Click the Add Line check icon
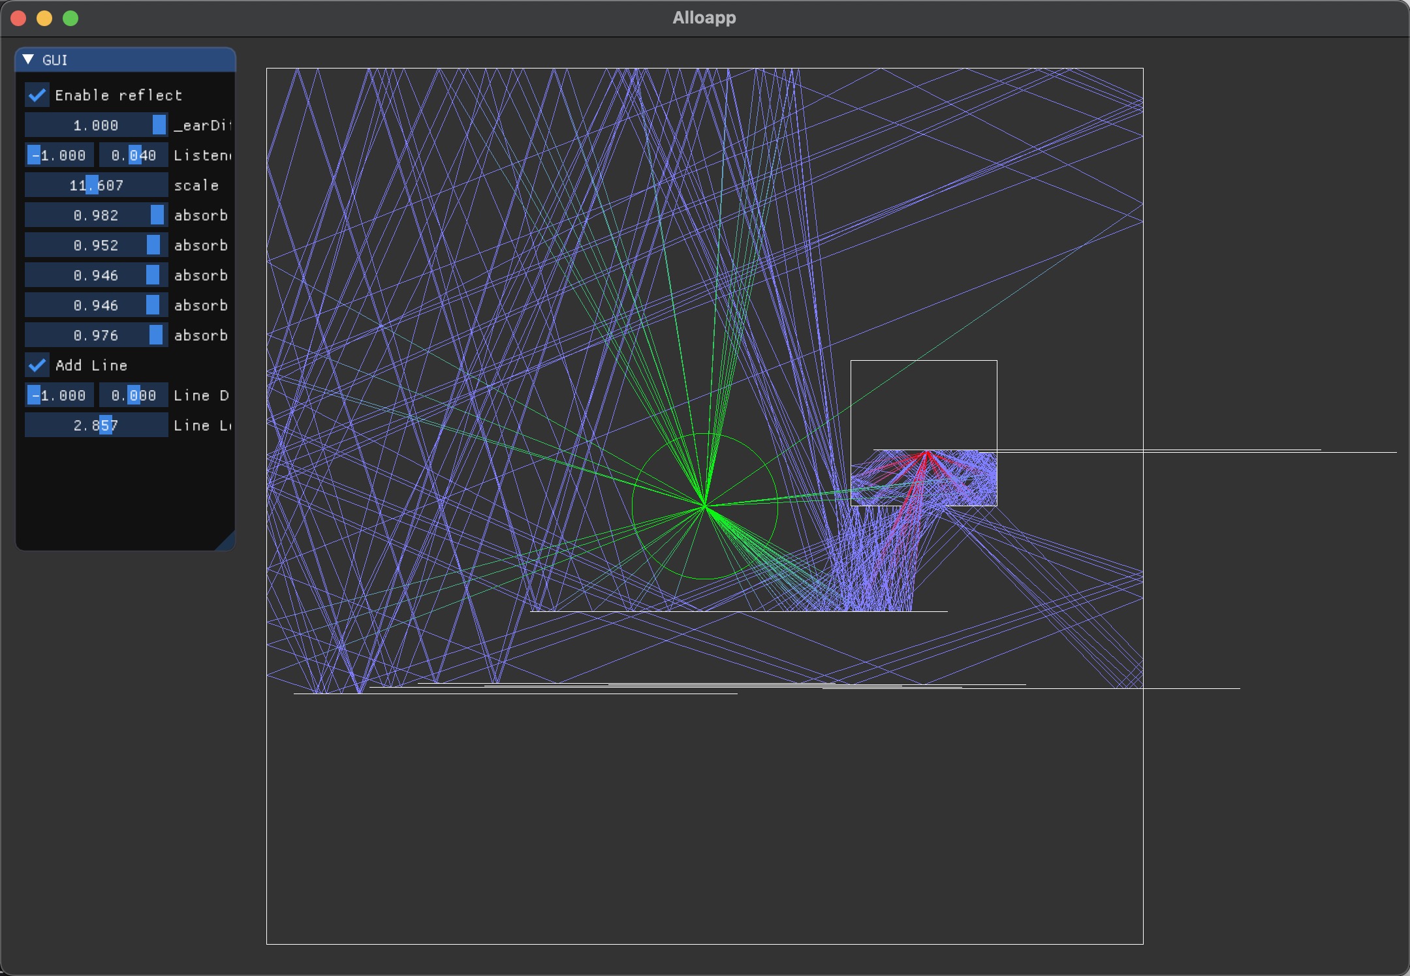Image resolution: width=1410 pixels, height=976 pixels. (x=37, y=365)
